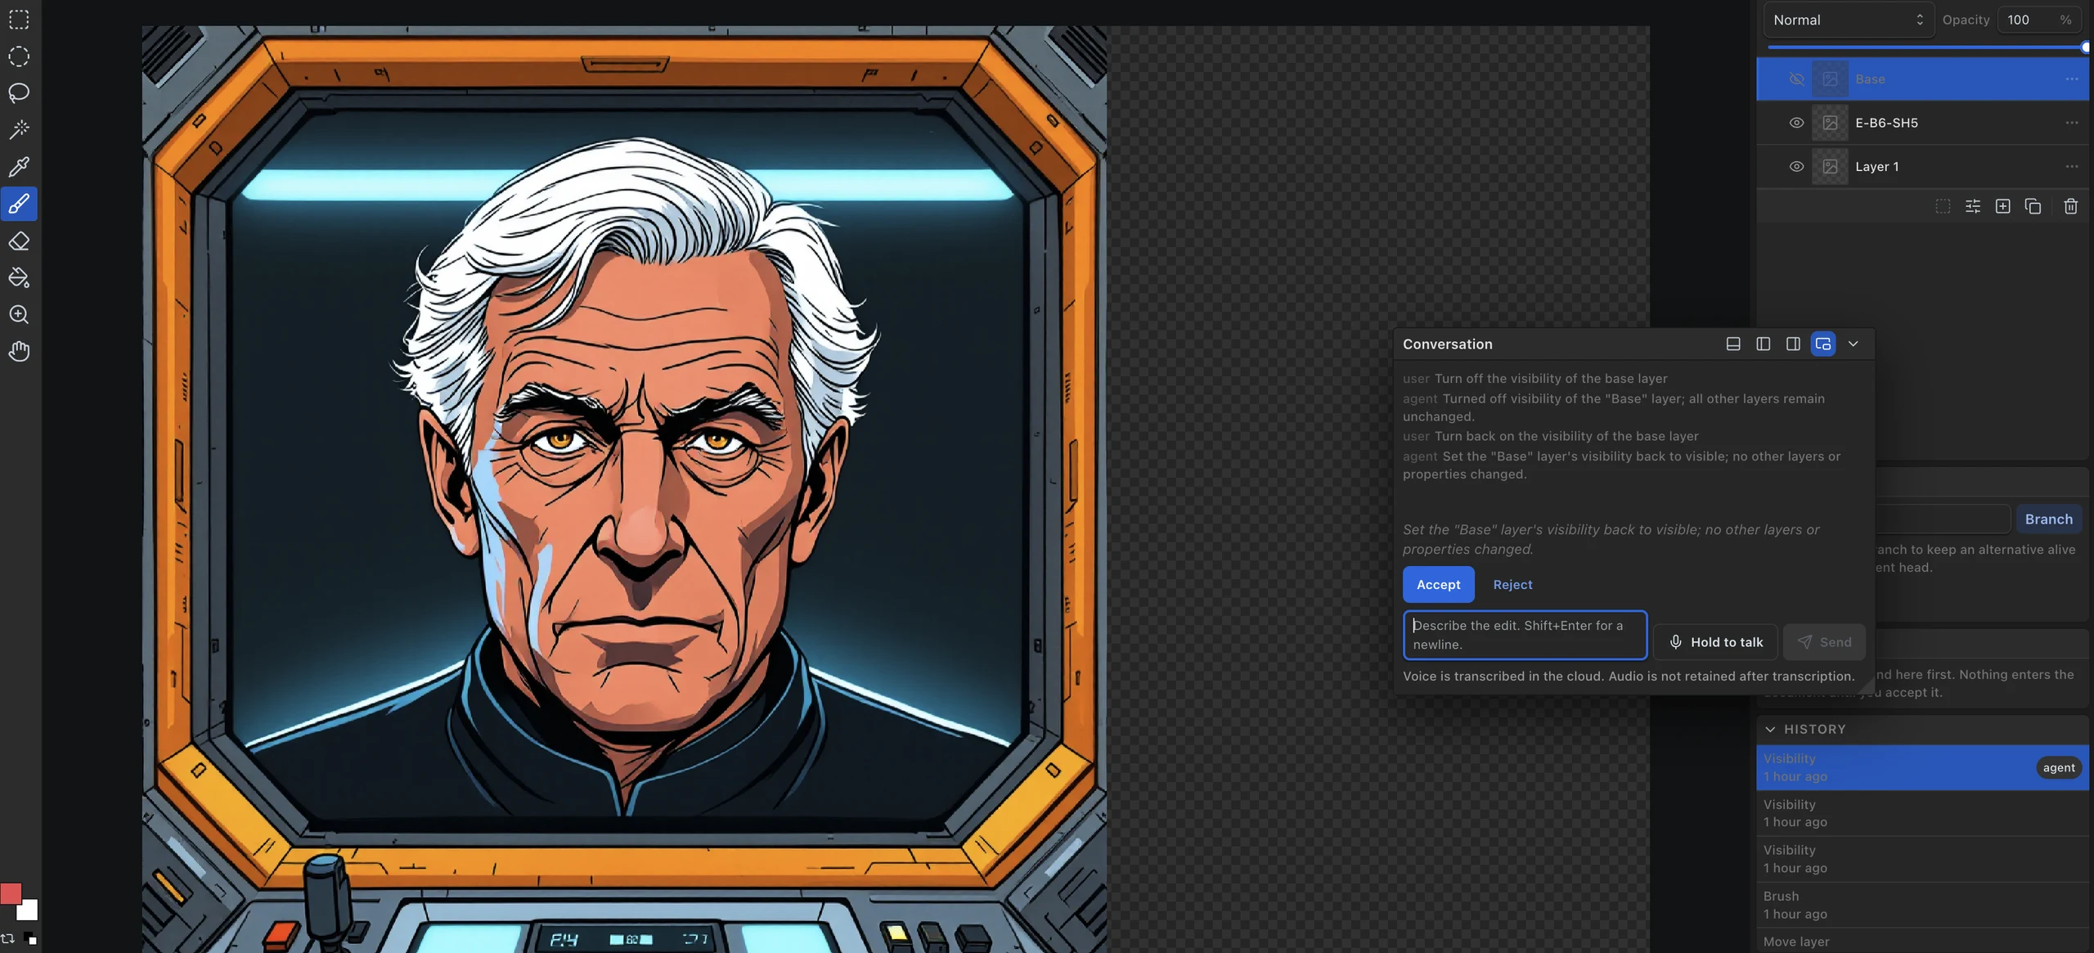Click the Branch button

(x=2048, y=519)
